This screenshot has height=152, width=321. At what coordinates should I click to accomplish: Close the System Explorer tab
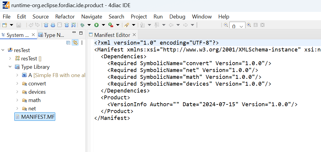(x=33, y=35)
